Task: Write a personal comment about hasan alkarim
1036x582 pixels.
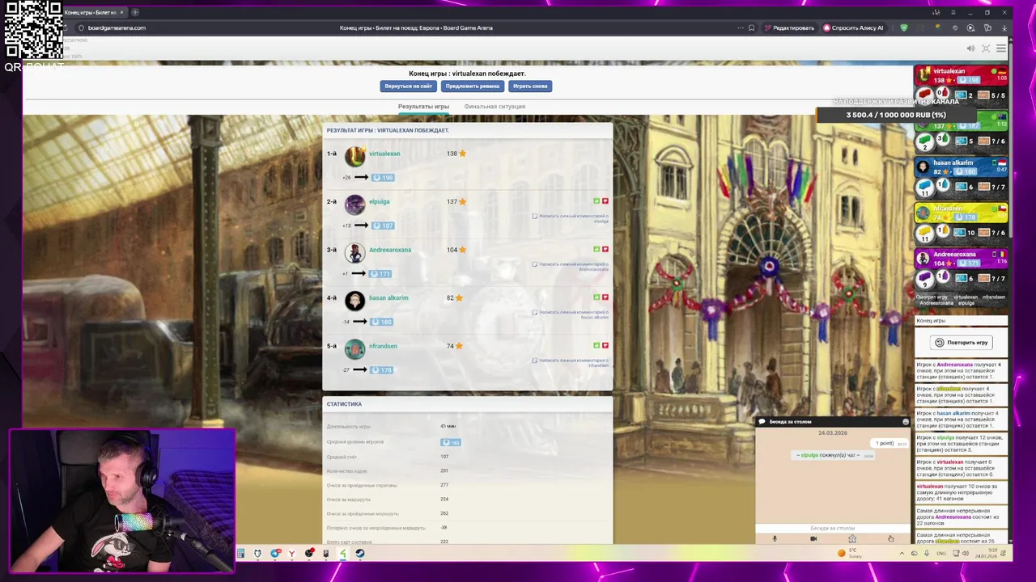Action: (571, 314)
